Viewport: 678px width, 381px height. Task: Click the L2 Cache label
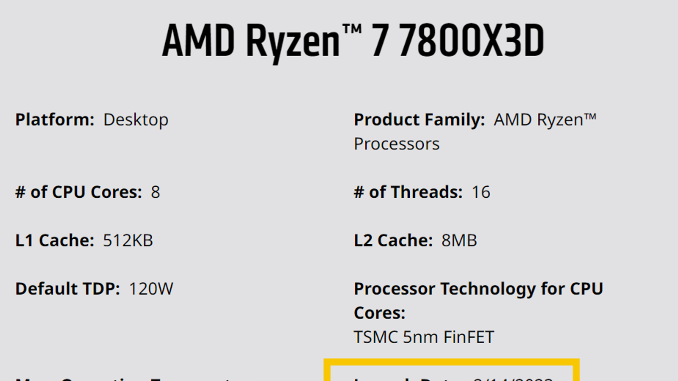pyautogui.click(x=393, y=240)
